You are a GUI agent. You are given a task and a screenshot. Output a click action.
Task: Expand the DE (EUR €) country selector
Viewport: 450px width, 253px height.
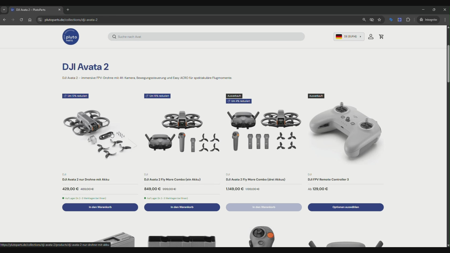[348, 37]
